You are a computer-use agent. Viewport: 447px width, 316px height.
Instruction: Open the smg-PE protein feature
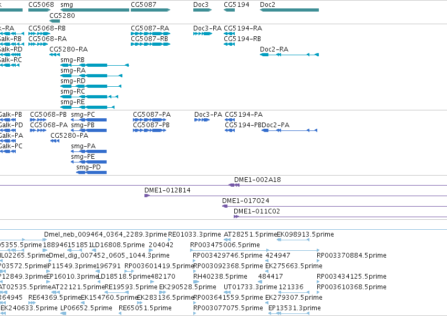point(89,162)
